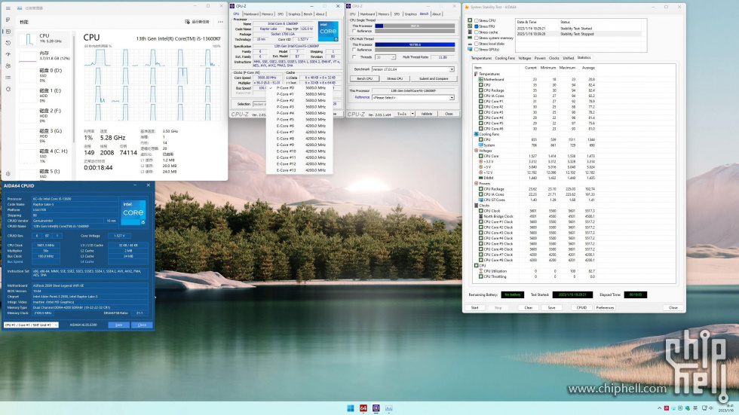Click Run new task in Task Manager
The image size is (739, 415).
click(197, 22)
